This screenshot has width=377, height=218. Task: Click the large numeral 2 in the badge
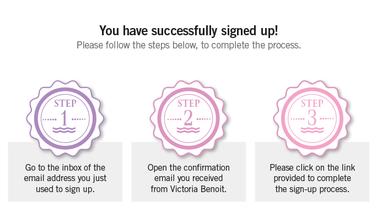pyautogui.click(x=188, y=118)
